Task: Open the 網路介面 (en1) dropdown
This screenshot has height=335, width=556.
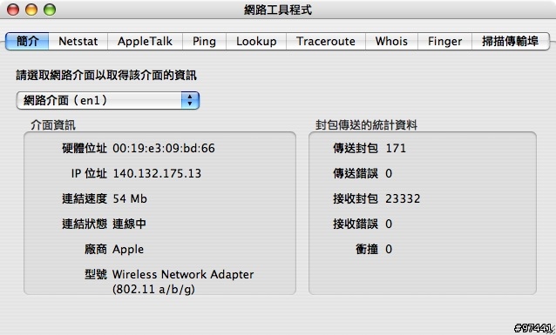Action: (108, 101)
